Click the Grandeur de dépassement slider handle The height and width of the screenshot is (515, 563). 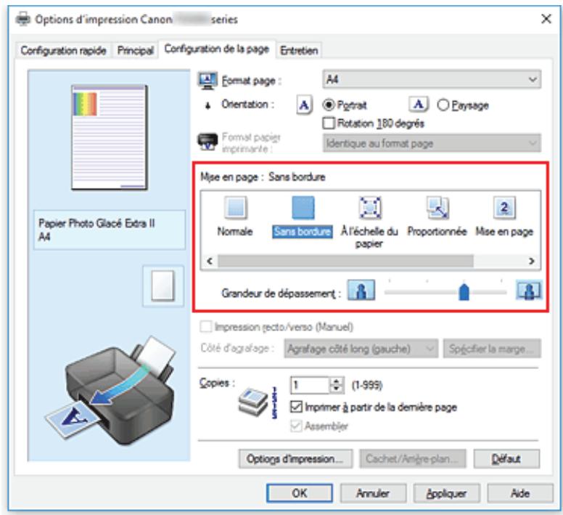click(464, 291)
